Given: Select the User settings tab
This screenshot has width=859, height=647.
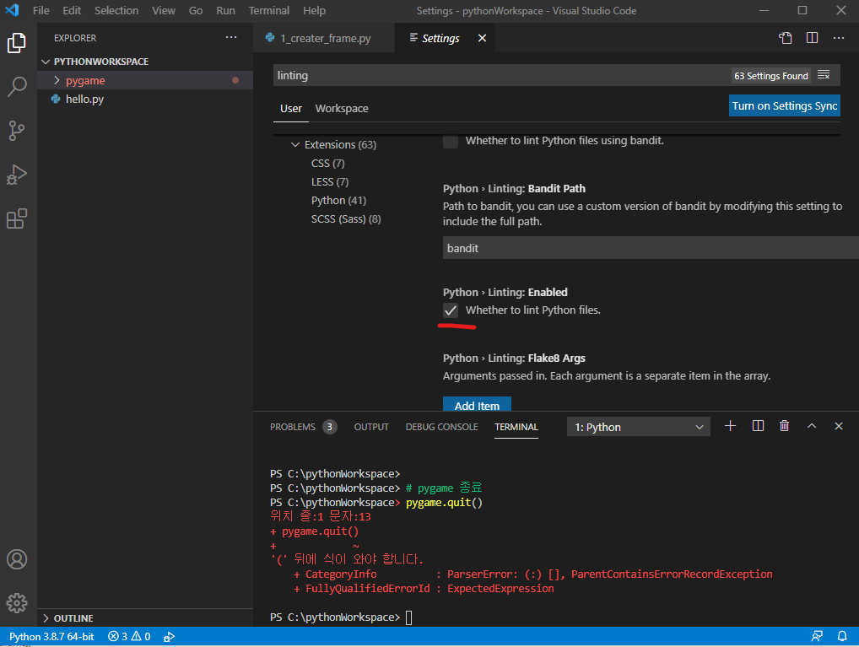Looking at the screenshot, I should [x=291, y=109].
